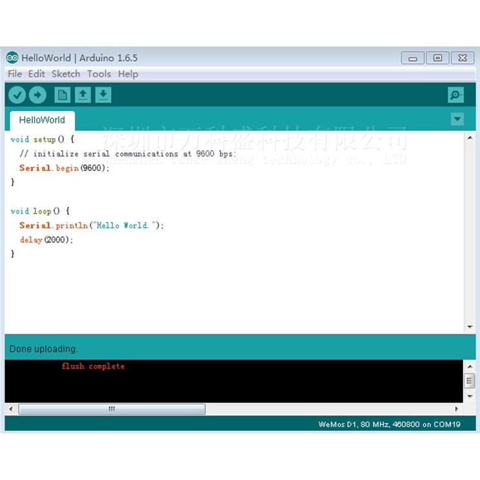Click editor scrollbar up arrow

[470, 138]
